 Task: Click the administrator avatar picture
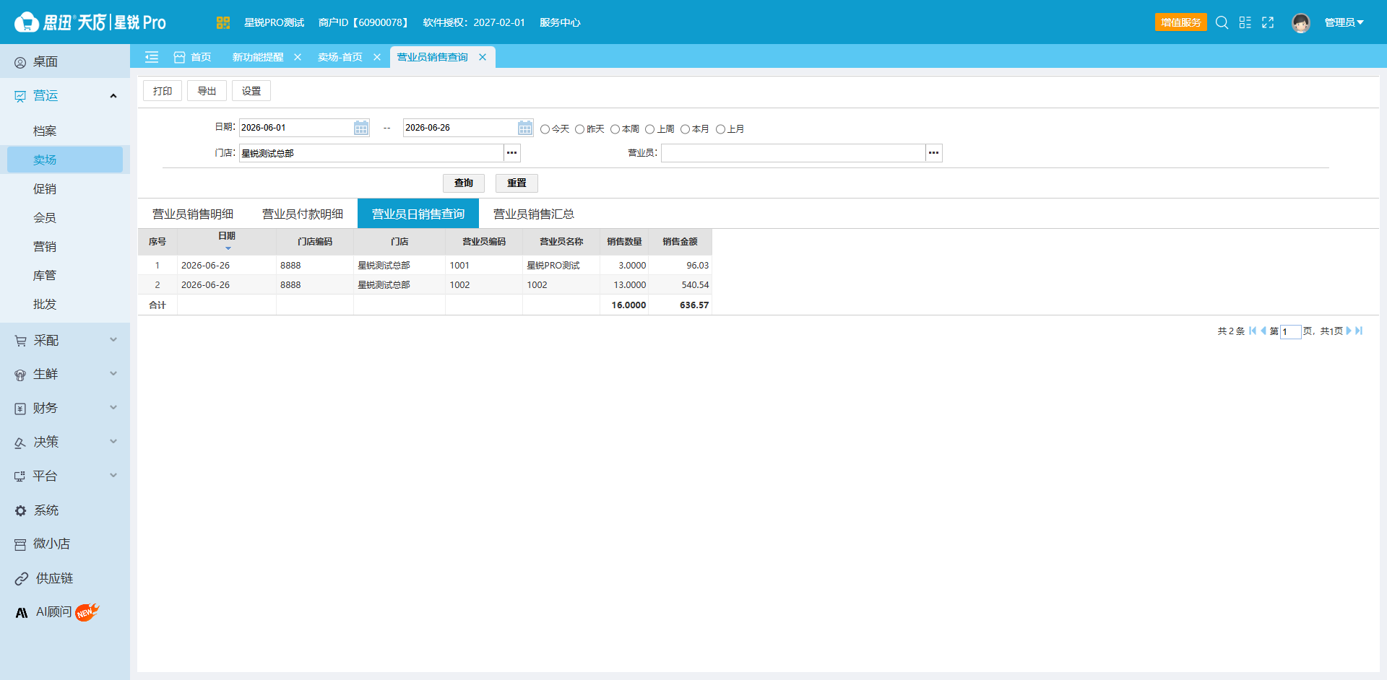1301,23
